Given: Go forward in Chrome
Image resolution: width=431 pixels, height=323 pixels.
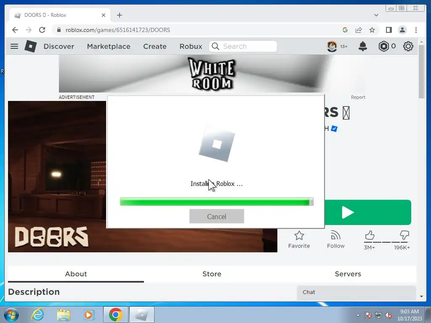Looking at the screenshot, I should pyautogui.click(x=29, y=30).
